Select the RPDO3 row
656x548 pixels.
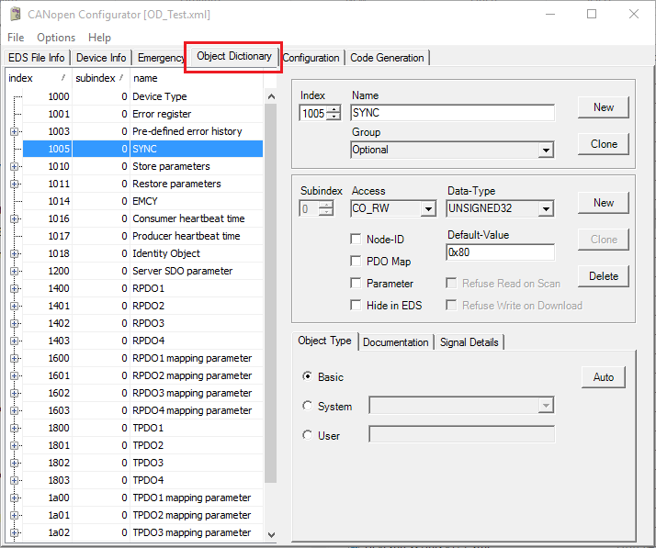point(142,323)
